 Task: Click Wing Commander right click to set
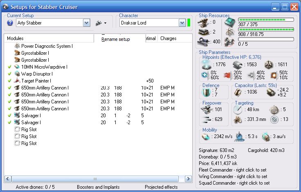tap(233, 176)
